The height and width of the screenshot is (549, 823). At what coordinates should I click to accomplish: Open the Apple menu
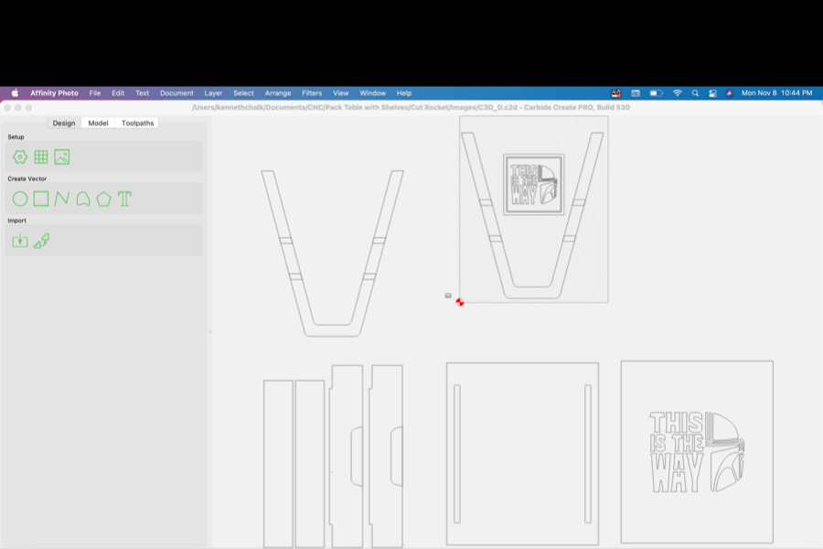coord(15,93)
